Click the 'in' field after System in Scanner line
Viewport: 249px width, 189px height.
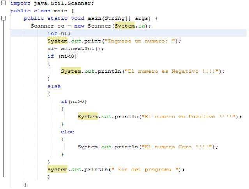(x=141, y=26)
